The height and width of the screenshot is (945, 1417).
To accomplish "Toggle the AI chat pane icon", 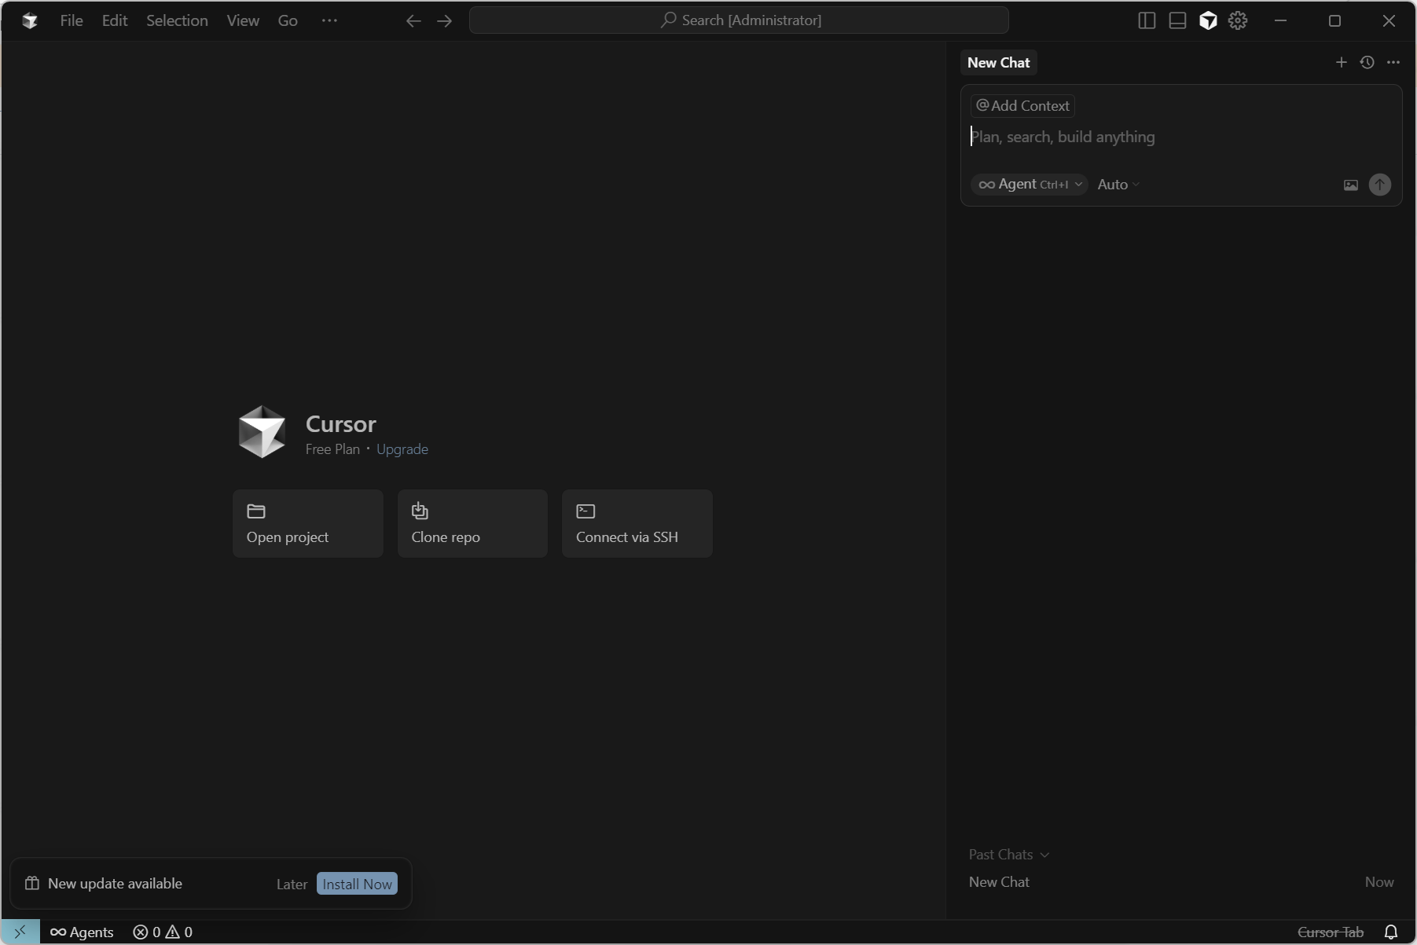I will [x=1208, y=21].
